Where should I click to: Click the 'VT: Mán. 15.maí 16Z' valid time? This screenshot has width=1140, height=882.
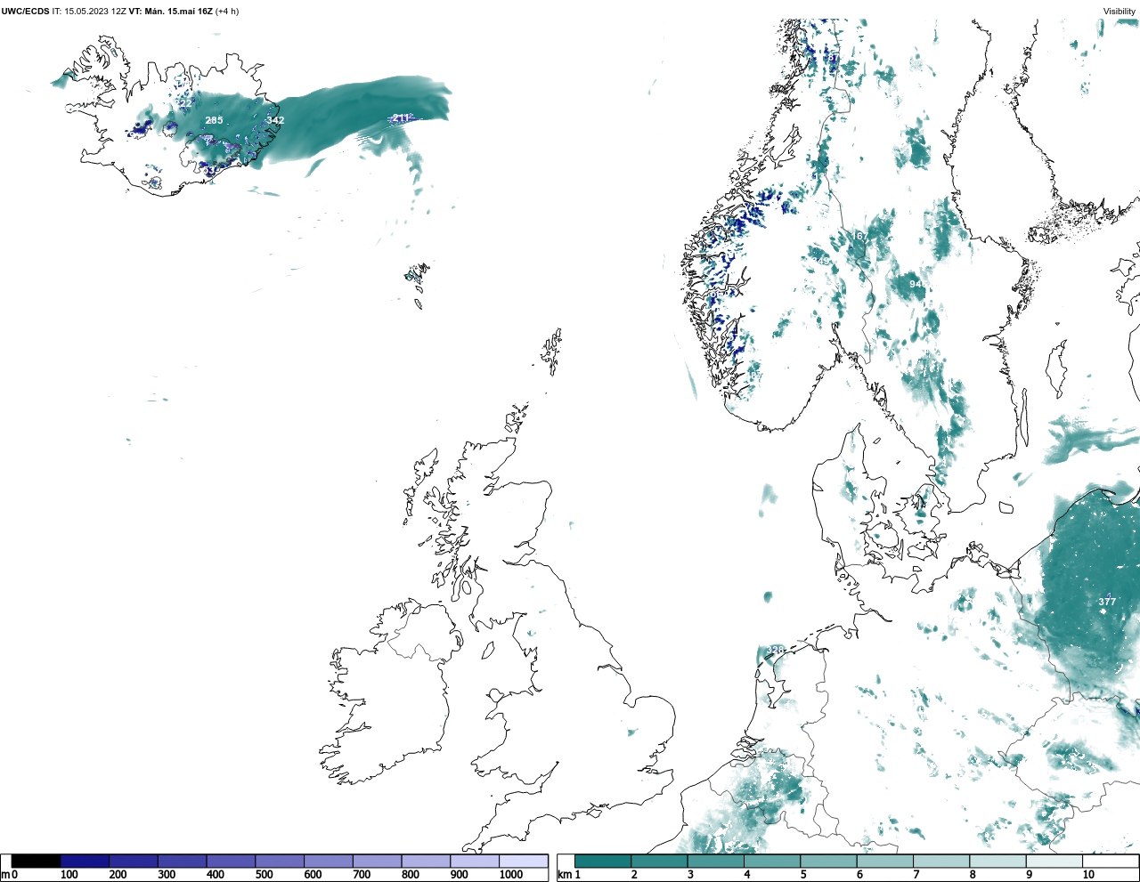coord(171,12)
